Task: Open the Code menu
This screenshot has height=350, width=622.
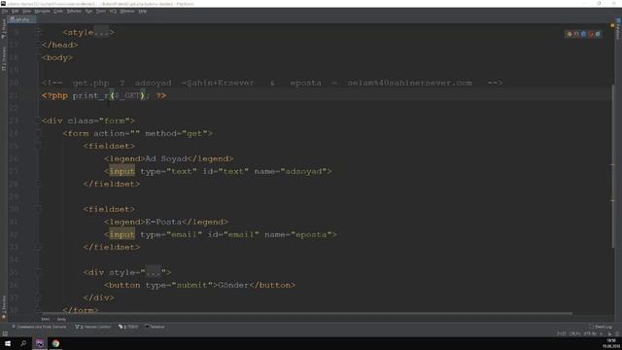Action: (58, 11)
